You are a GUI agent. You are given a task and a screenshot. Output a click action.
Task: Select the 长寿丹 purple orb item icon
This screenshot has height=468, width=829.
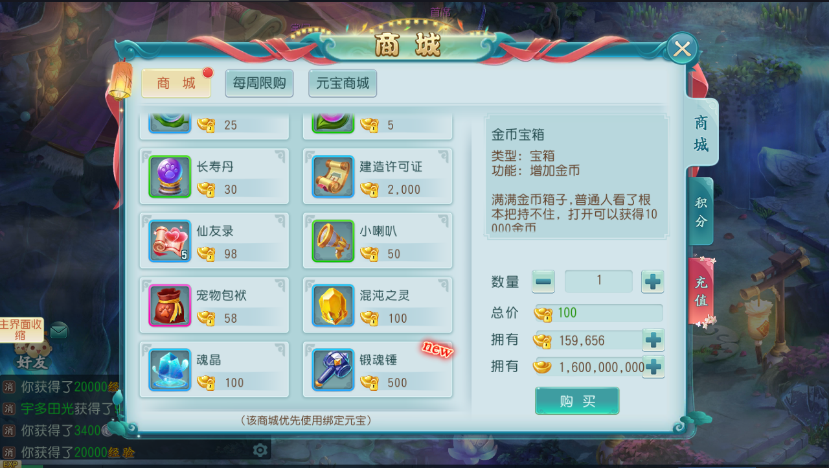point(170,176)
